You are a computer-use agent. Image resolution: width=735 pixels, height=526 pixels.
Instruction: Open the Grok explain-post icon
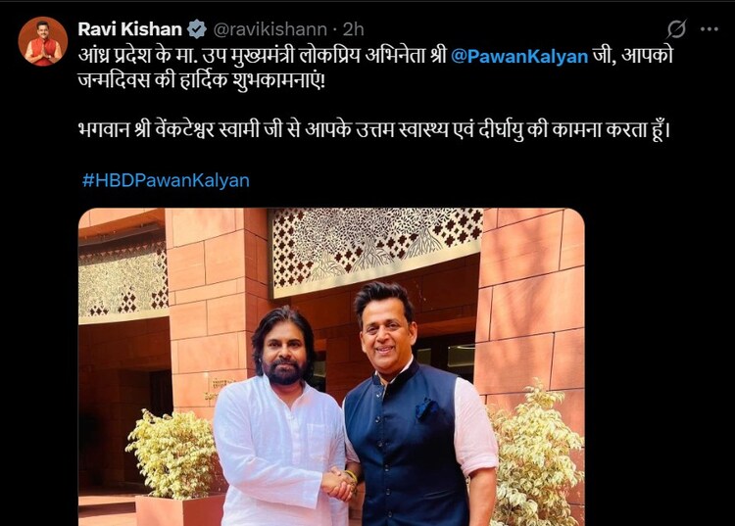tap(676, 29)
